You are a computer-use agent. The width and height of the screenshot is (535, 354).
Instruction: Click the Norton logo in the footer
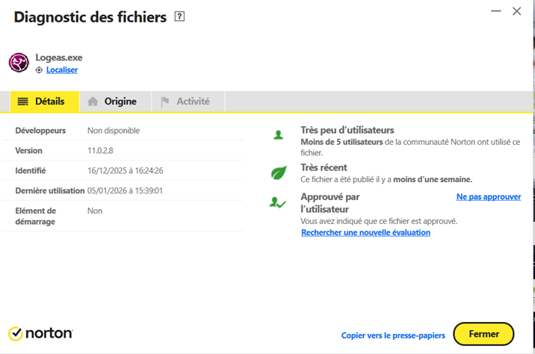tap(40, 333)
